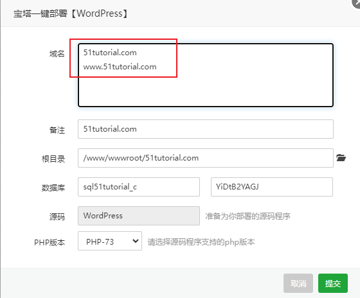Open the PHP-73 version dropdown
Viewport: 360px width, 298px height.
click(x=110, y=241)
